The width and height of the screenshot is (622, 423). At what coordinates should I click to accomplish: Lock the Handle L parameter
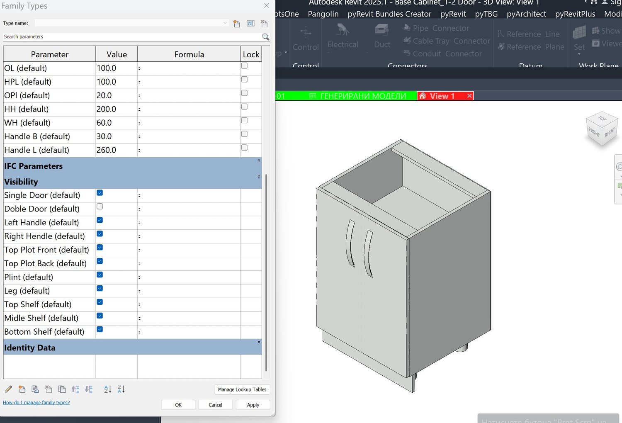[x=245, y=148]
